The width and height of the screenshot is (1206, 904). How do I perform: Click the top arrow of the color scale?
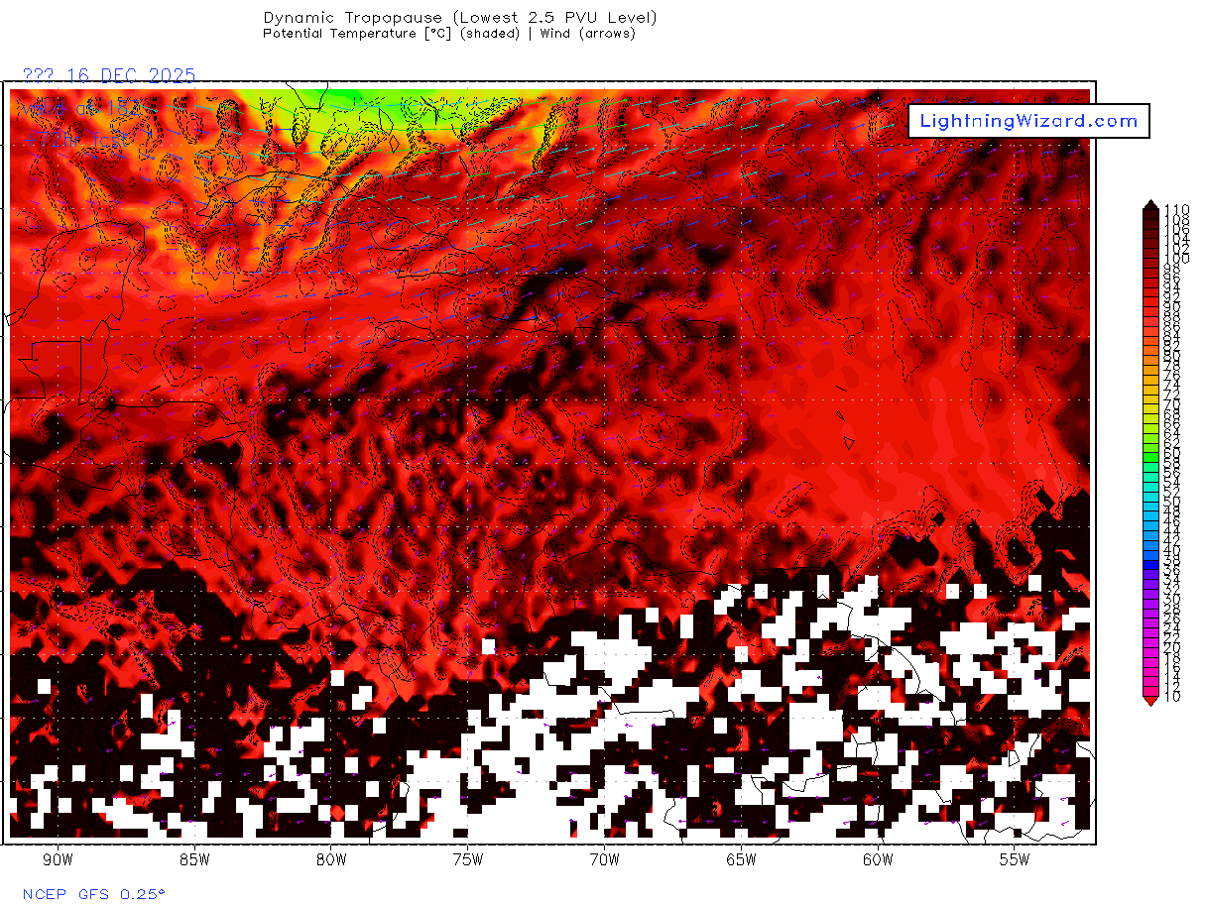pyautogui.click(x=1149, y=204)
